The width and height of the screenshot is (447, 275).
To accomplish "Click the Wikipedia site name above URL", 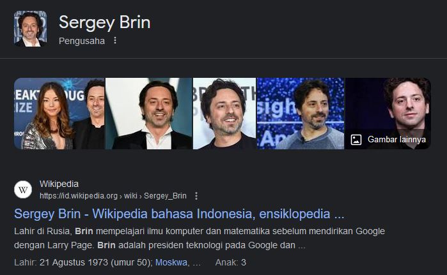I will pos(59,184).
